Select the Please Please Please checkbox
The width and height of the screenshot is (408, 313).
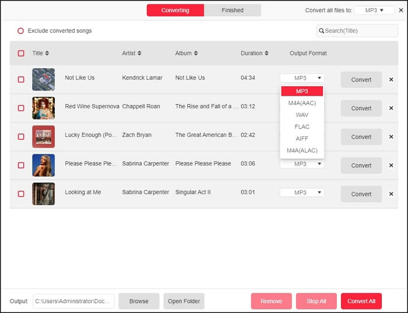point(21,166)
